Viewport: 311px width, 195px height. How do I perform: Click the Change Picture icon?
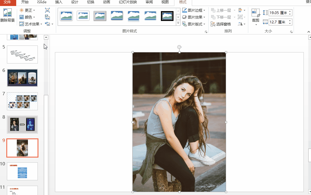pos(47,17)
